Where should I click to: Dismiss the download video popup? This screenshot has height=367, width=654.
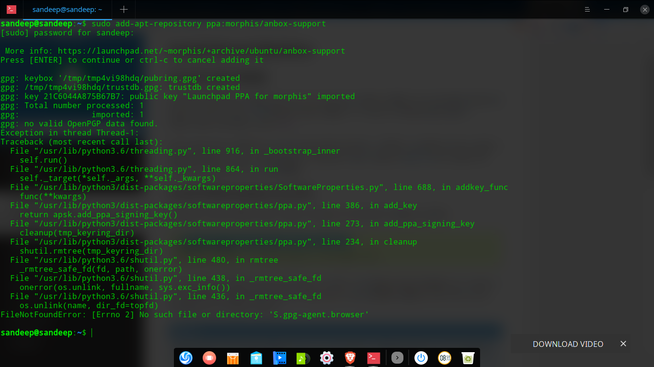point(623,344)
